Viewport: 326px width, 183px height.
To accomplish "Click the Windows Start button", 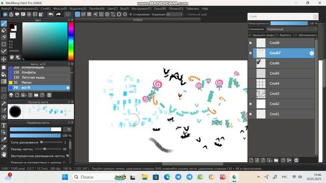I will pos(65,177).
